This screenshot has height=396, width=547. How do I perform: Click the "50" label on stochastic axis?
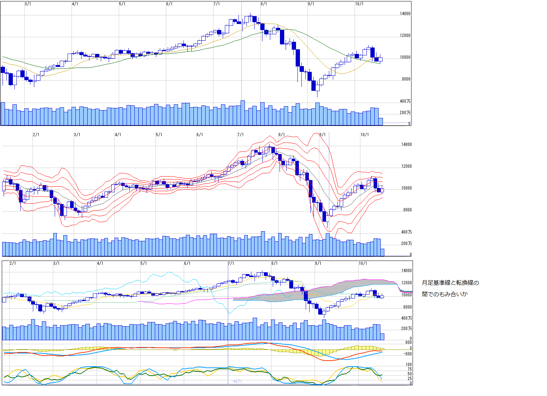[410, 374]
